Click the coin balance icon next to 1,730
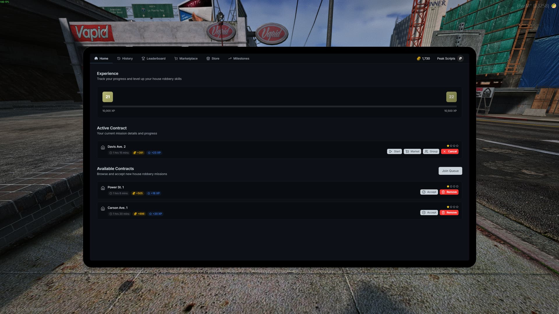The width and height of the screenshot is (559, 314). click(418, 58)
